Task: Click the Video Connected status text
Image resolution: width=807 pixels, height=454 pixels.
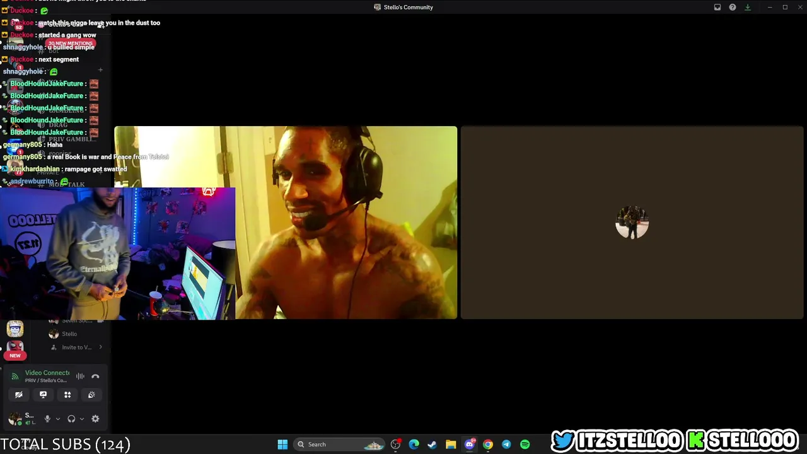Action: click(47, 373)
